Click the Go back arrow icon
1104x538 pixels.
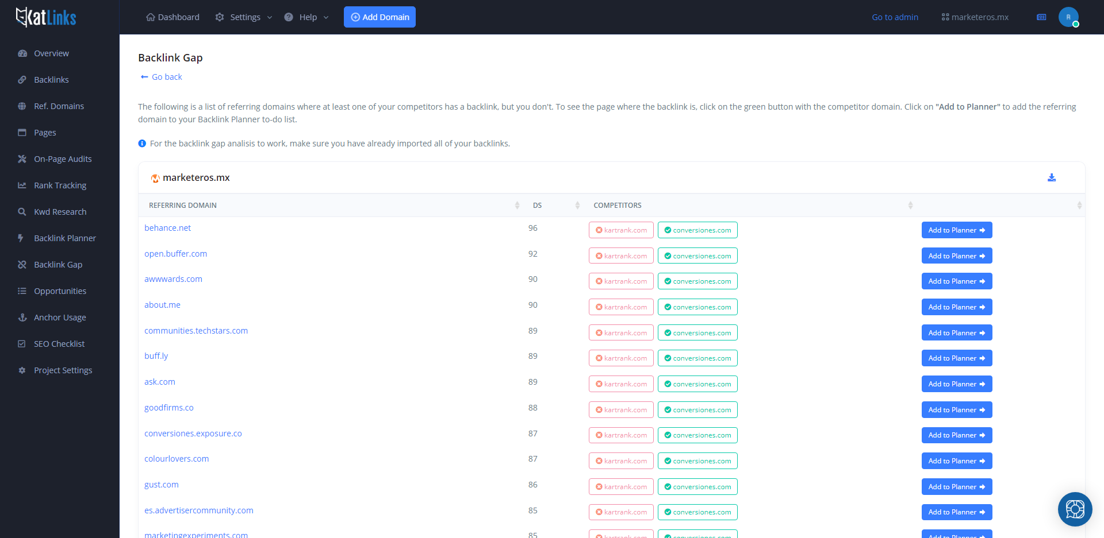[144, 77]
